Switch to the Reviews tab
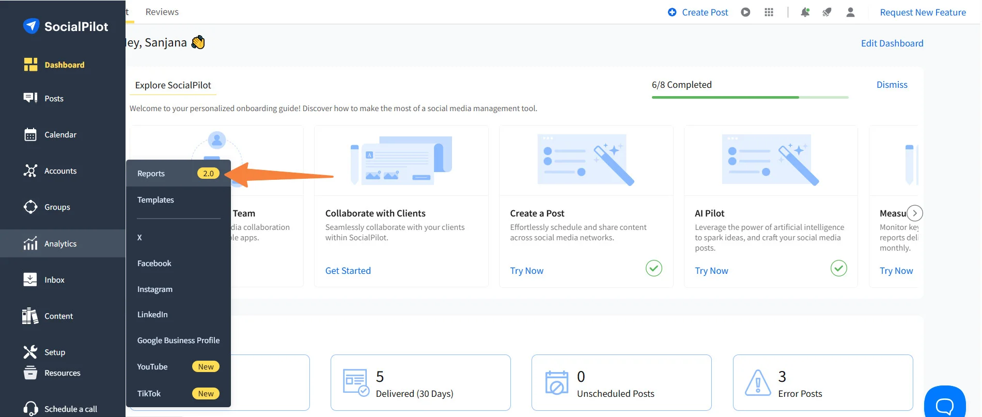This screenshot has height=417, width=982. (x=162, y=12)
